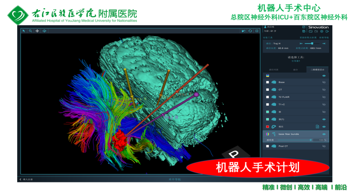
Task: Select the guide tool 1 link
Action: pyautogui.click(x=296, y=61)
